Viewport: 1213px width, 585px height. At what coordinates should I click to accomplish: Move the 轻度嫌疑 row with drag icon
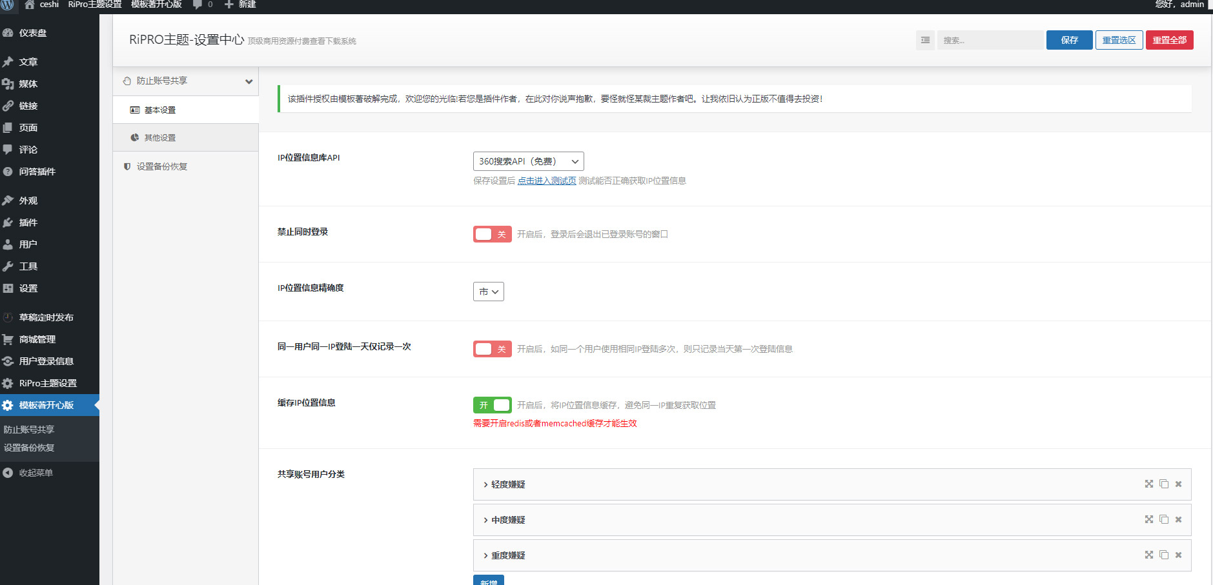[x=1149, y=484]
